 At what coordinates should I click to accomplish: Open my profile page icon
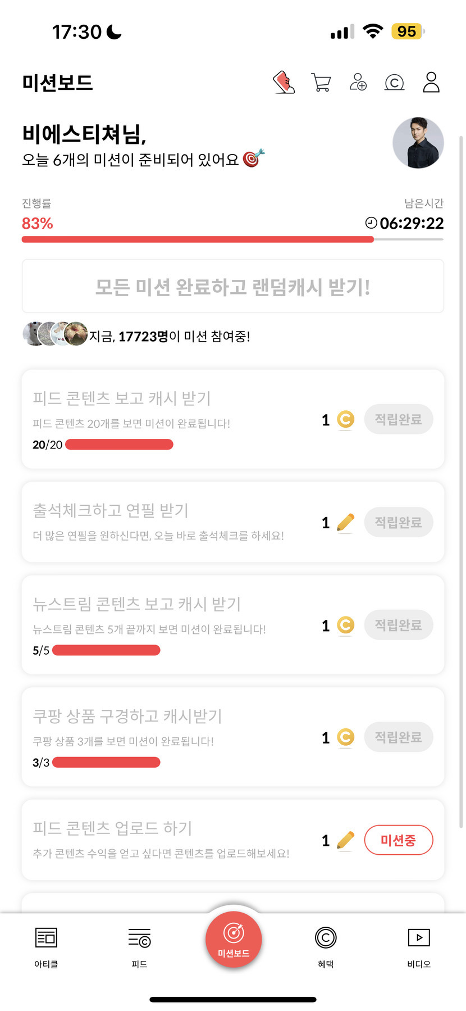(431, 82)
